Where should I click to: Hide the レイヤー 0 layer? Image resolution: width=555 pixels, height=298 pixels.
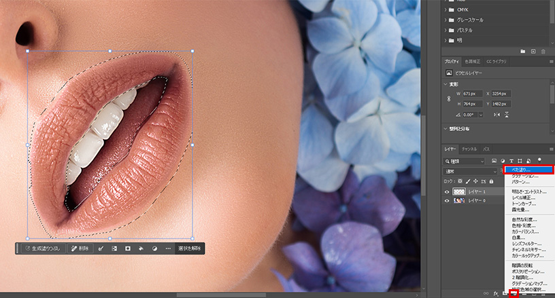448,202
